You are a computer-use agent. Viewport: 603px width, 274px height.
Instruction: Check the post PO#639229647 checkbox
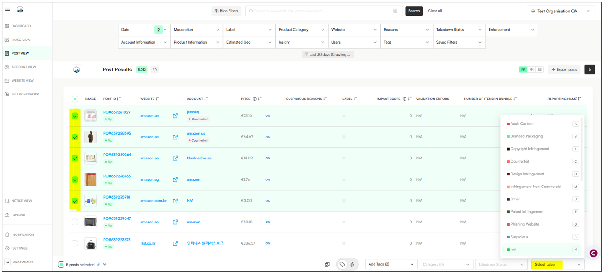[x=75, y=222]
